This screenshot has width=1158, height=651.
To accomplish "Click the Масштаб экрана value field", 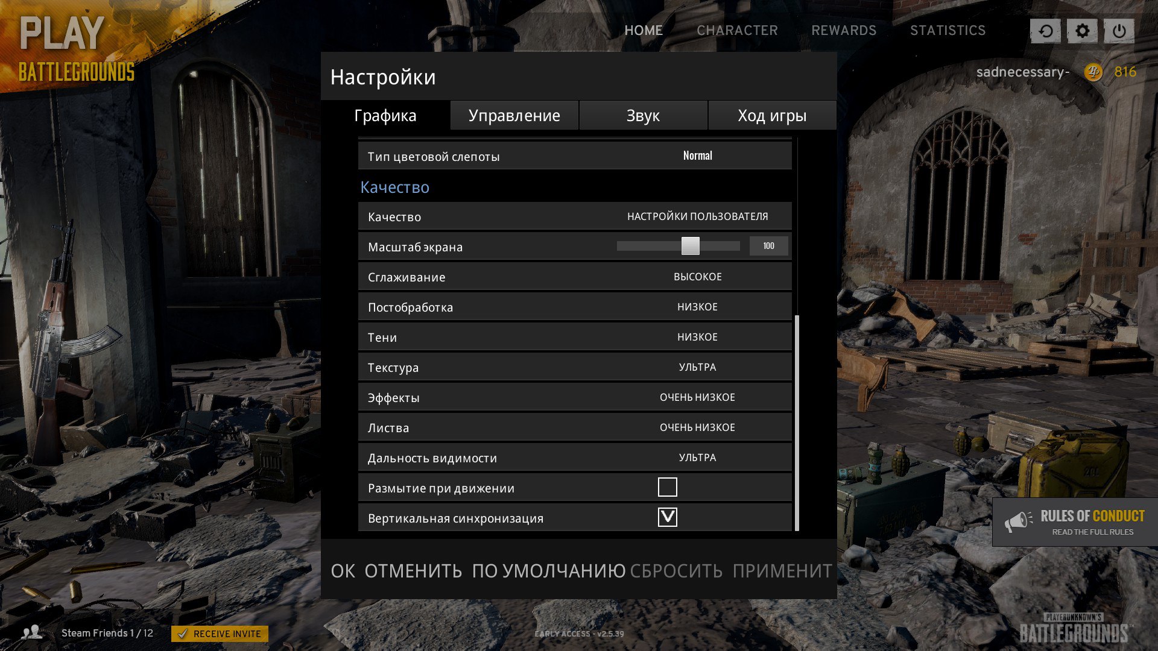I will coord(768,246).
